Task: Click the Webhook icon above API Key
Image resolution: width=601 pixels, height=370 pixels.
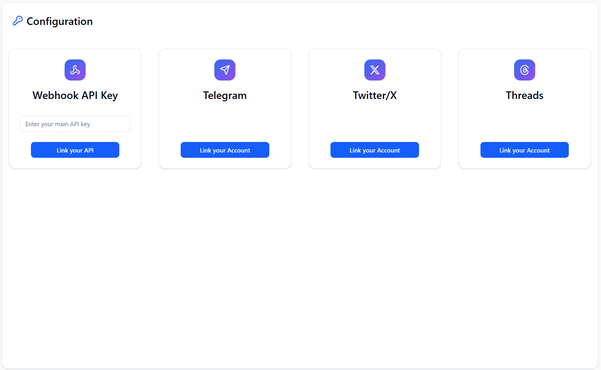Action: (x=75, y=70)
